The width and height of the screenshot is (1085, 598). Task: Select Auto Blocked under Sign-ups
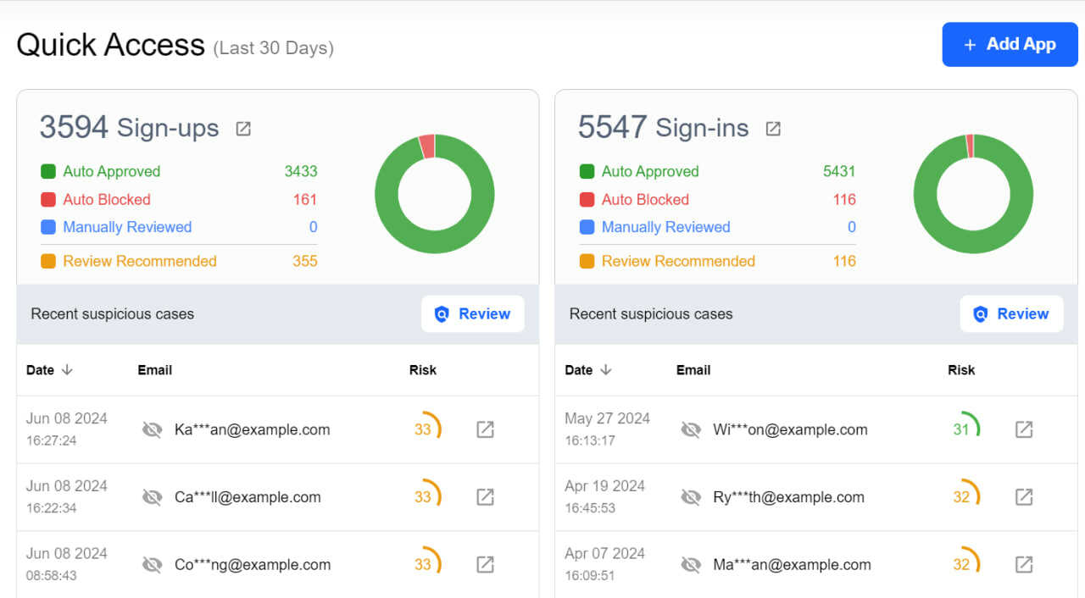107,200
